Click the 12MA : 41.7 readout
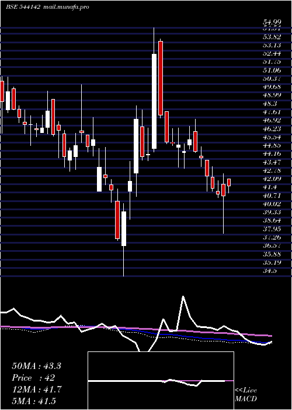The image size is (292, 410). [x=36, y=389]
